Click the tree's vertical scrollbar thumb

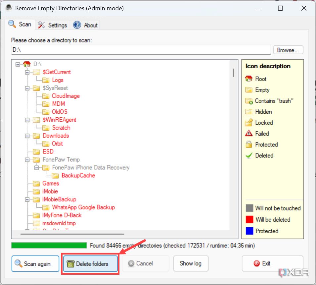click(x=233, y=73)
